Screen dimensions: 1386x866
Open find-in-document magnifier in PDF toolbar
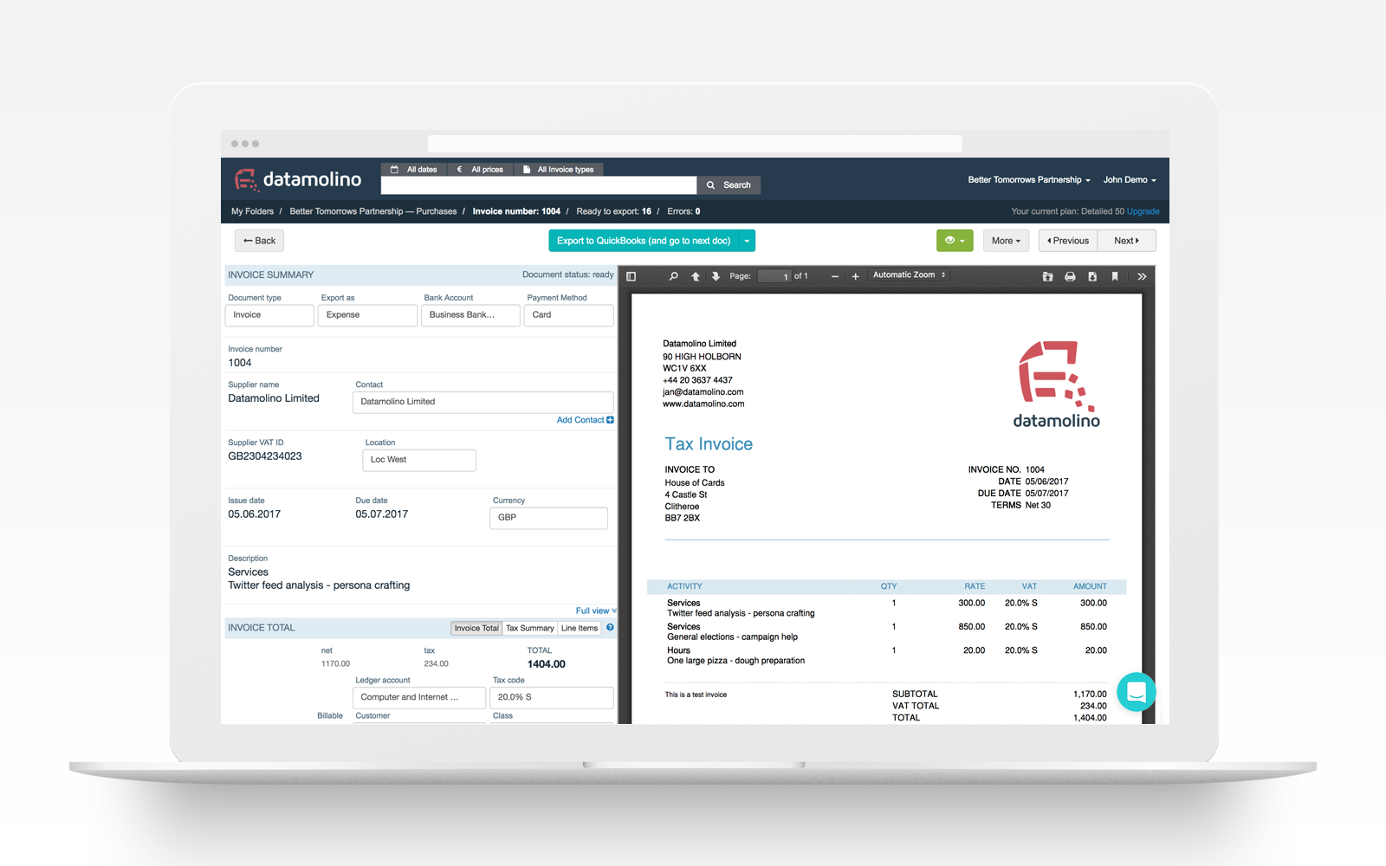click(673, 276)
